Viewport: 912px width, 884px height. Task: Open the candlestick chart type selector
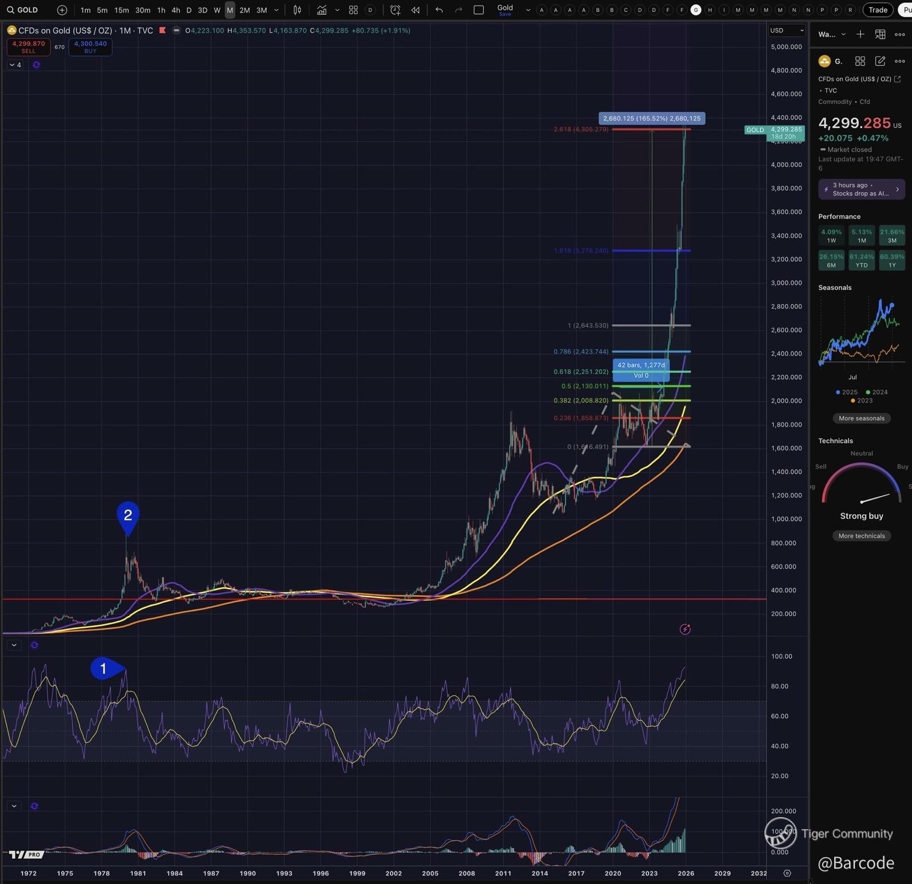(x=297, y=10)
